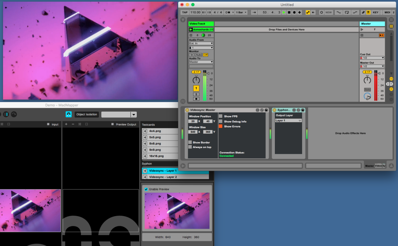This screenshot has width=398, height=246.
Task: Select the 8x8.png testcard
Action: click(x=160, y=144)
